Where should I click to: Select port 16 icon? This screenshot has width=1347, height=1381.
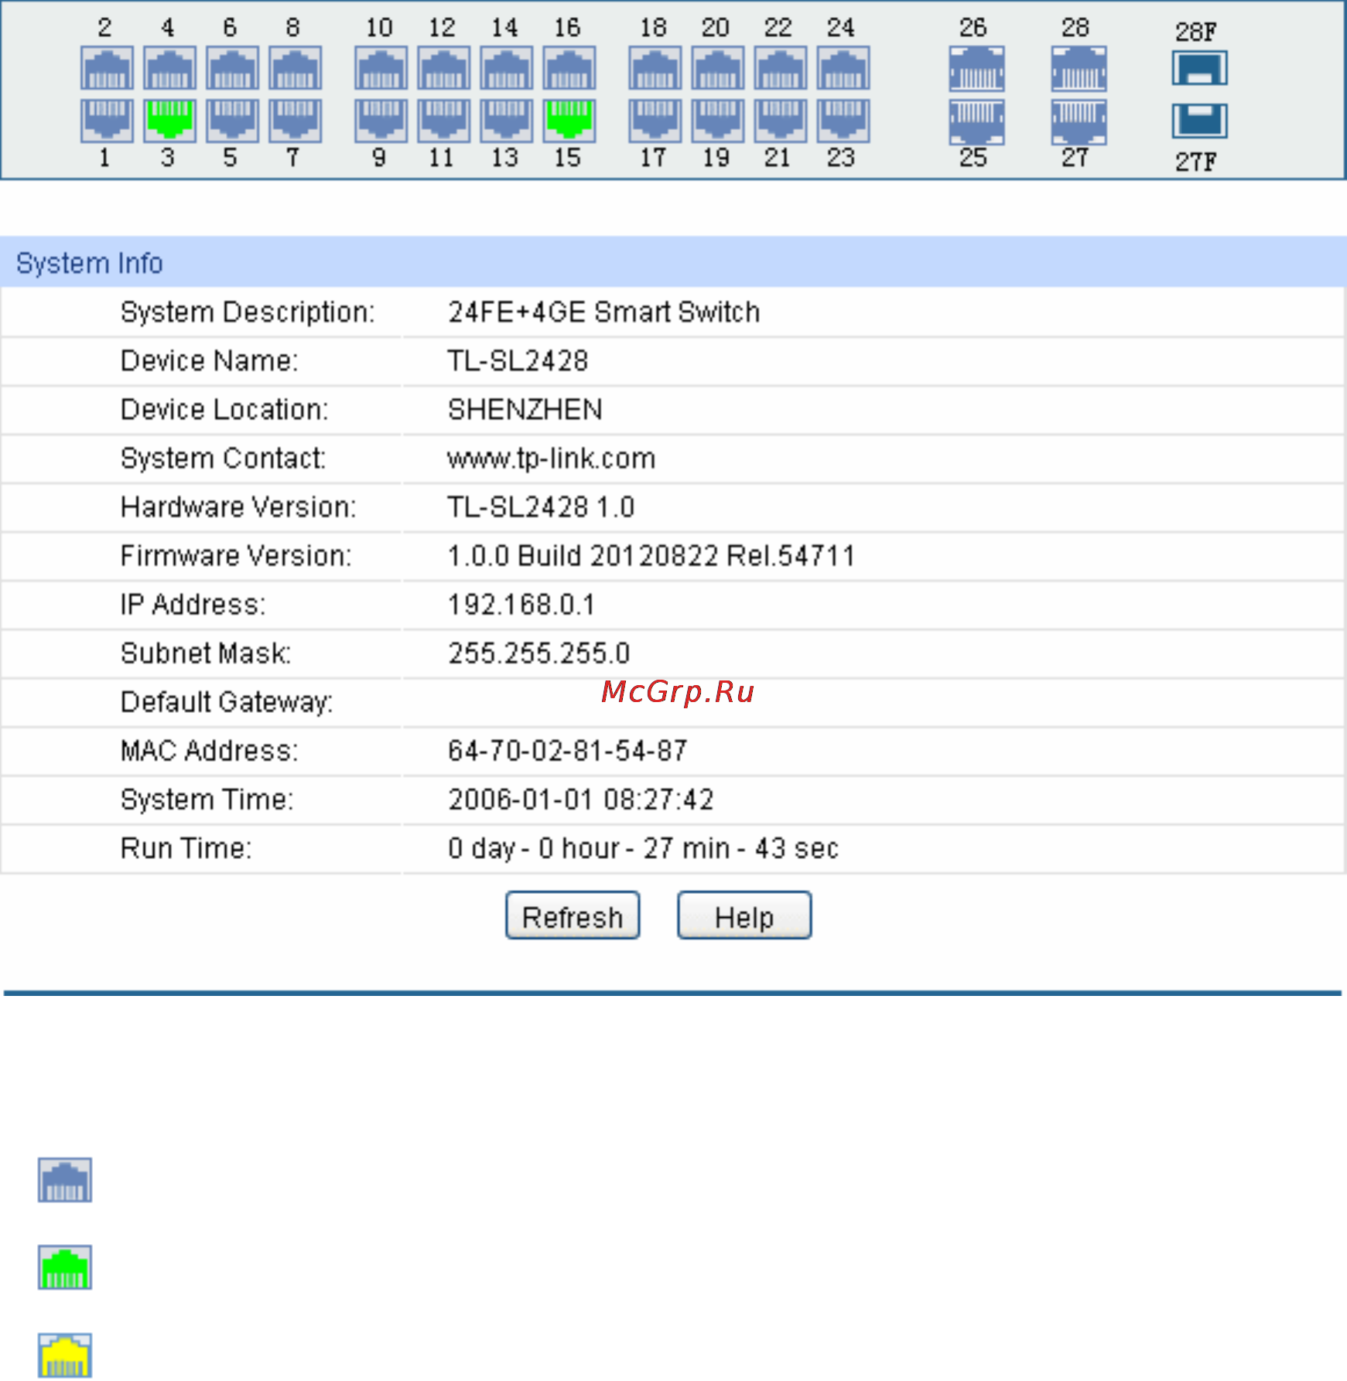569,68
